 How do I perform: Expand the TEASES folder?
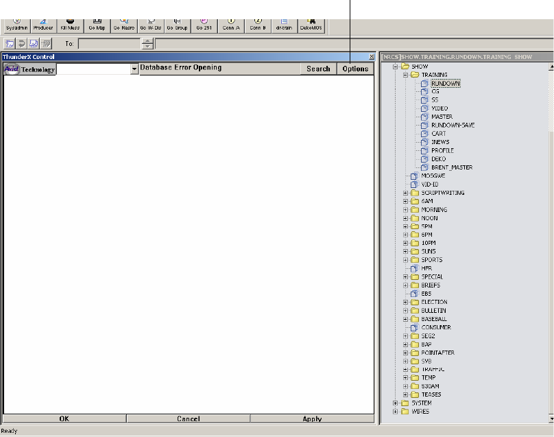405,394
